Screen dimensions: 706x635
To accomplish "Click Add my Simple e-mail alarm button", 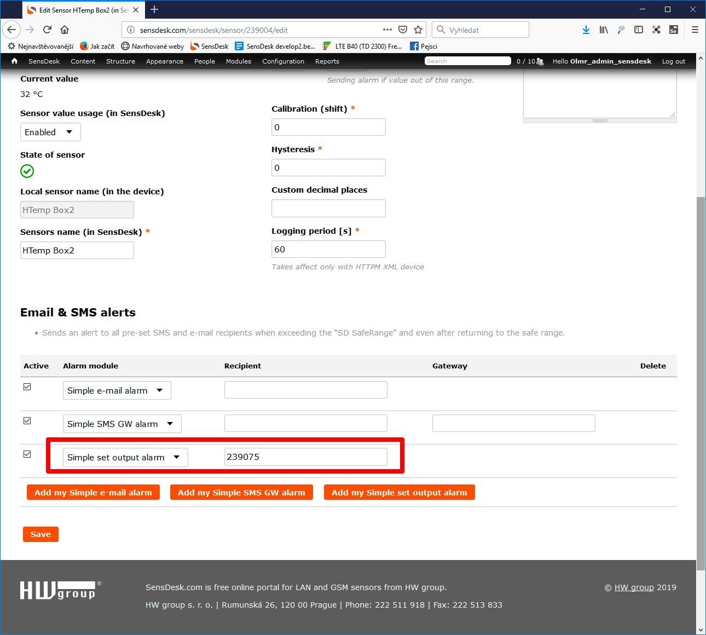I will 93,492.
